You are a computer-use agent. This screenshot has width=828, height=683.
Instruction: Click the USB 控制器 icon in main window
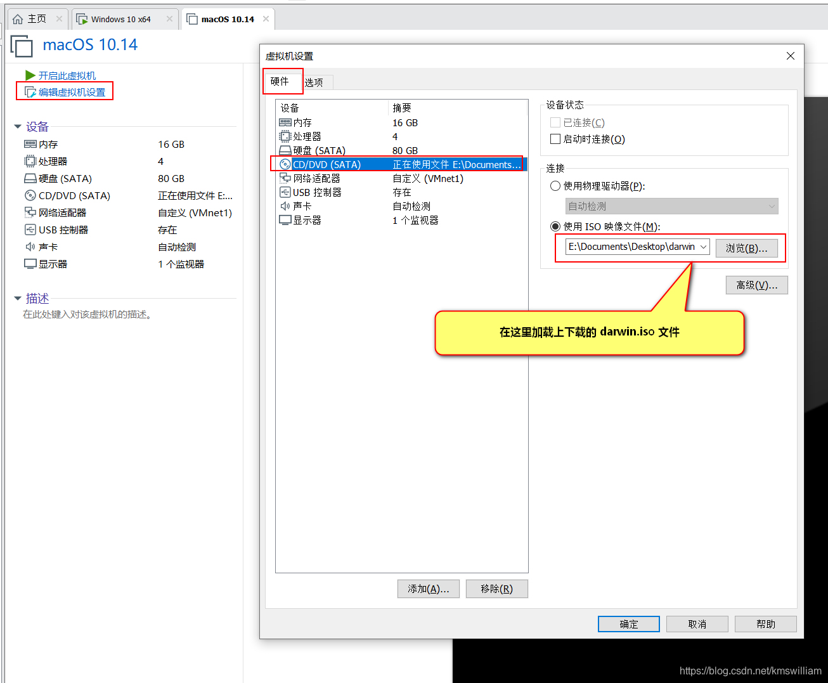click(30, 230)
